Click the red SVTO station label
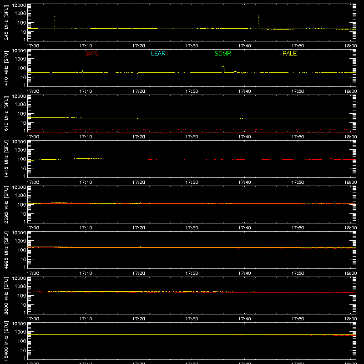 tap(92, 53)
